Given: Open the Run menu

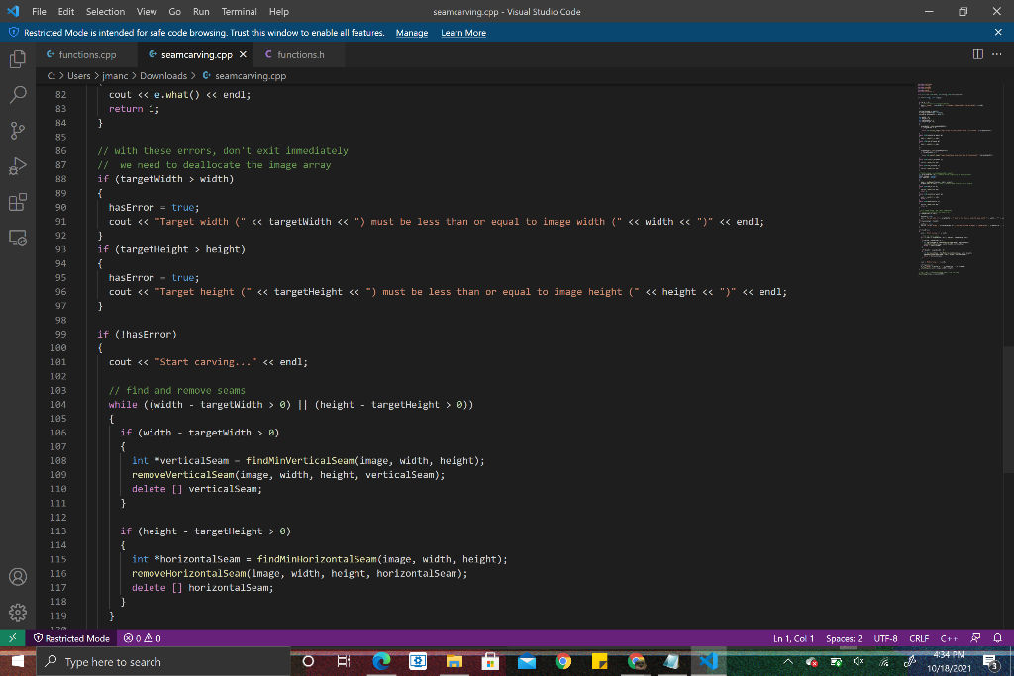Looking at the screenshot, I should pyautogui.click(x=201, y=12).
